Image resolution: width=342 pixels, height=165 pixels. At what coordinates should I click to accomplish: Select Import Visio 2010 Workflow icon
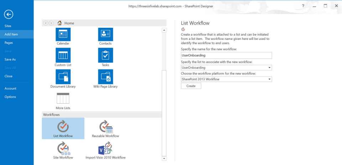click(105, 148)
